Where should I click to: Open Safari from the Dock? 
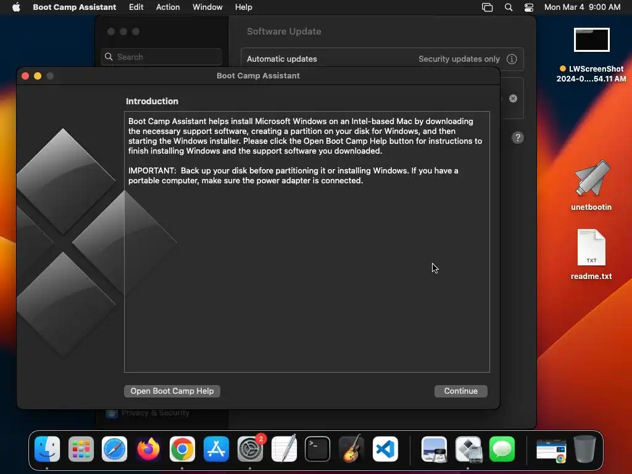coord(114,449)
